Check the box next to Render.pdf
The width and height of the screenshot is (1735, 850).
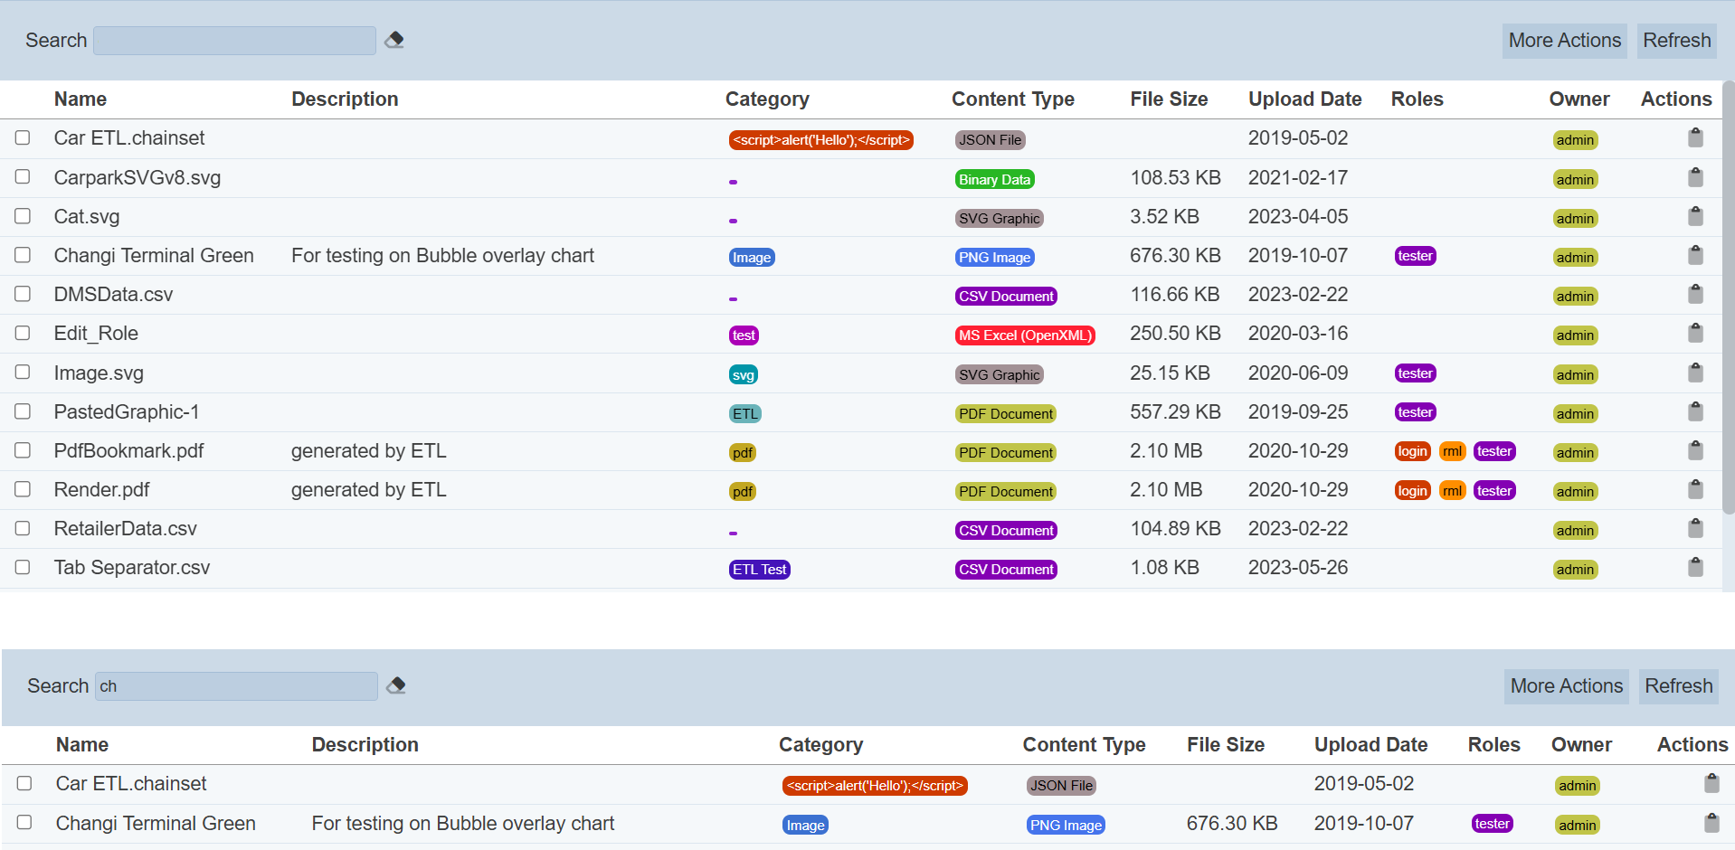click(23, 489)
